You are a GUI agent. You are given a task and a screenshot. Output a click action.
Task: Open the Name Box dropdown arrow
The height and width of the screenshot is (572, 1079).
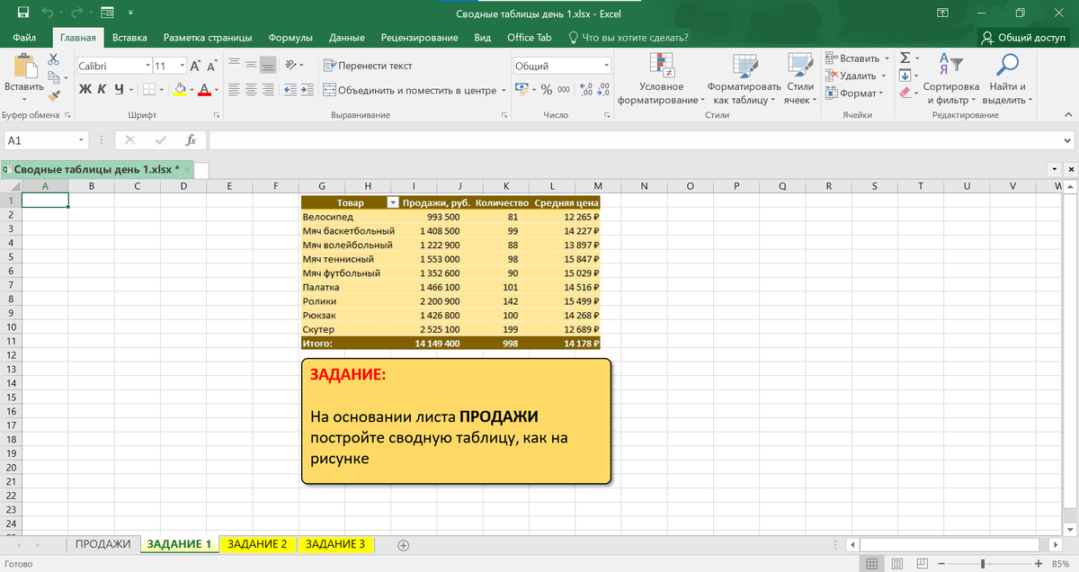pyautogui.click(x=81, y=140)
